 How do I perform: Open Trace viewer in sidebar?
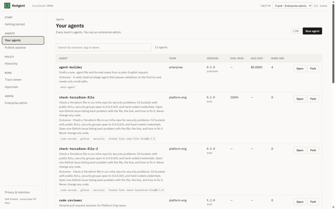point(13,80)
